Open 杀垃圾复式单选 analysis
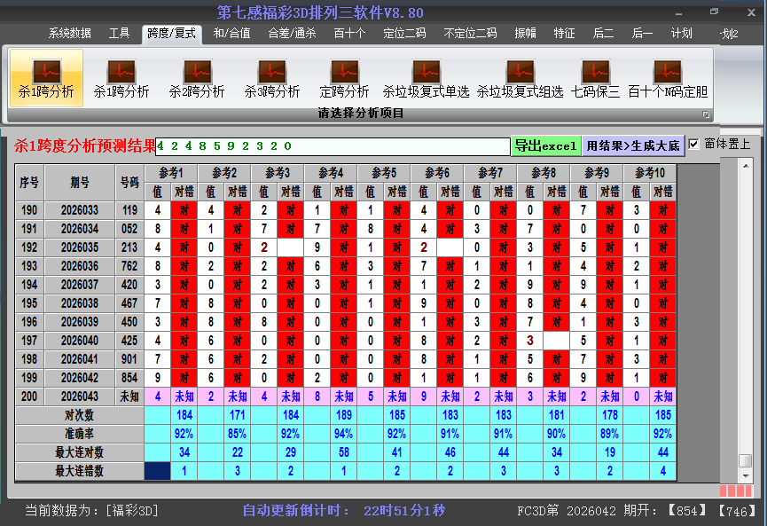The height and width of the screenshot is (526, 767). point(427,78)
